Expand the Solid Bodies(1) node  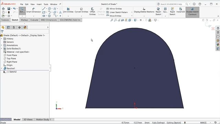pyautogui.click(x=1, y=49)
